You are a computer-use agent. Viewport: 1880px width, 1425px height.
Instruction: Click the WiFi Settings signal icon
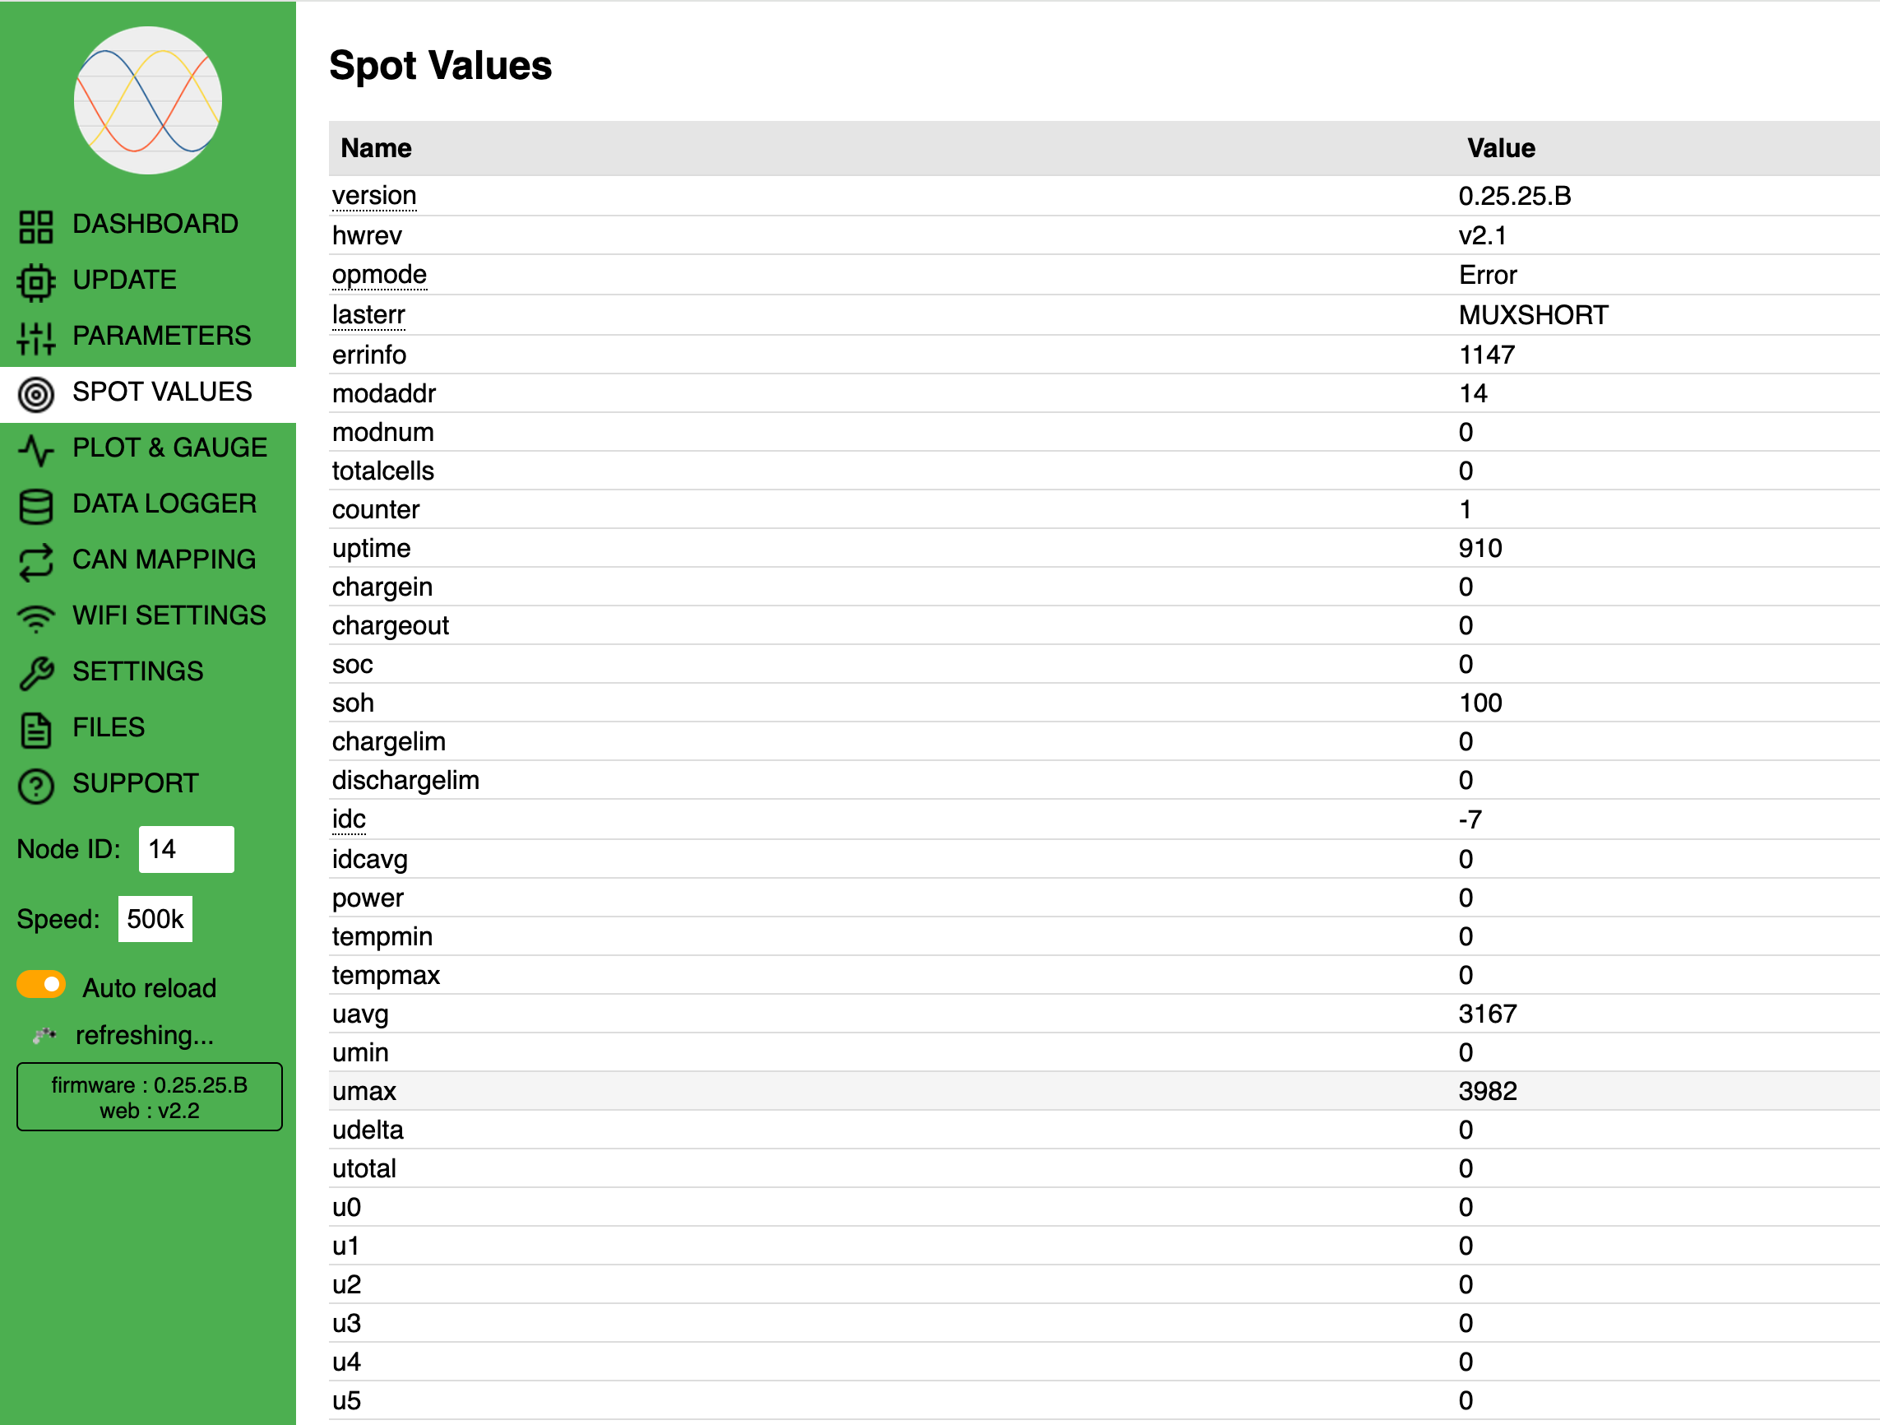[x=35, y=618]
